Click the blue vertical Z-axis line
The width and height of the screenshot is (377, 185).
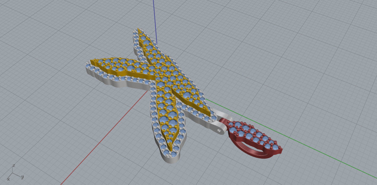coord(155,22)
